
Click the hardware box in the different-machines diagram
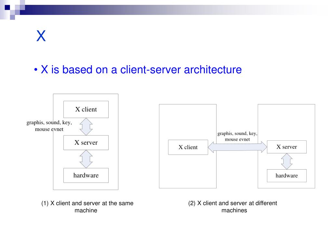click(x=287, y=175)
